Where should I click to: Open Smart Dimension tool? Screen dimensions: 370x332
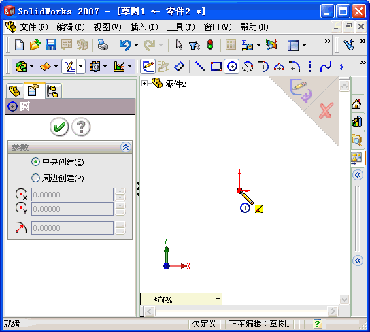point(179,66)
